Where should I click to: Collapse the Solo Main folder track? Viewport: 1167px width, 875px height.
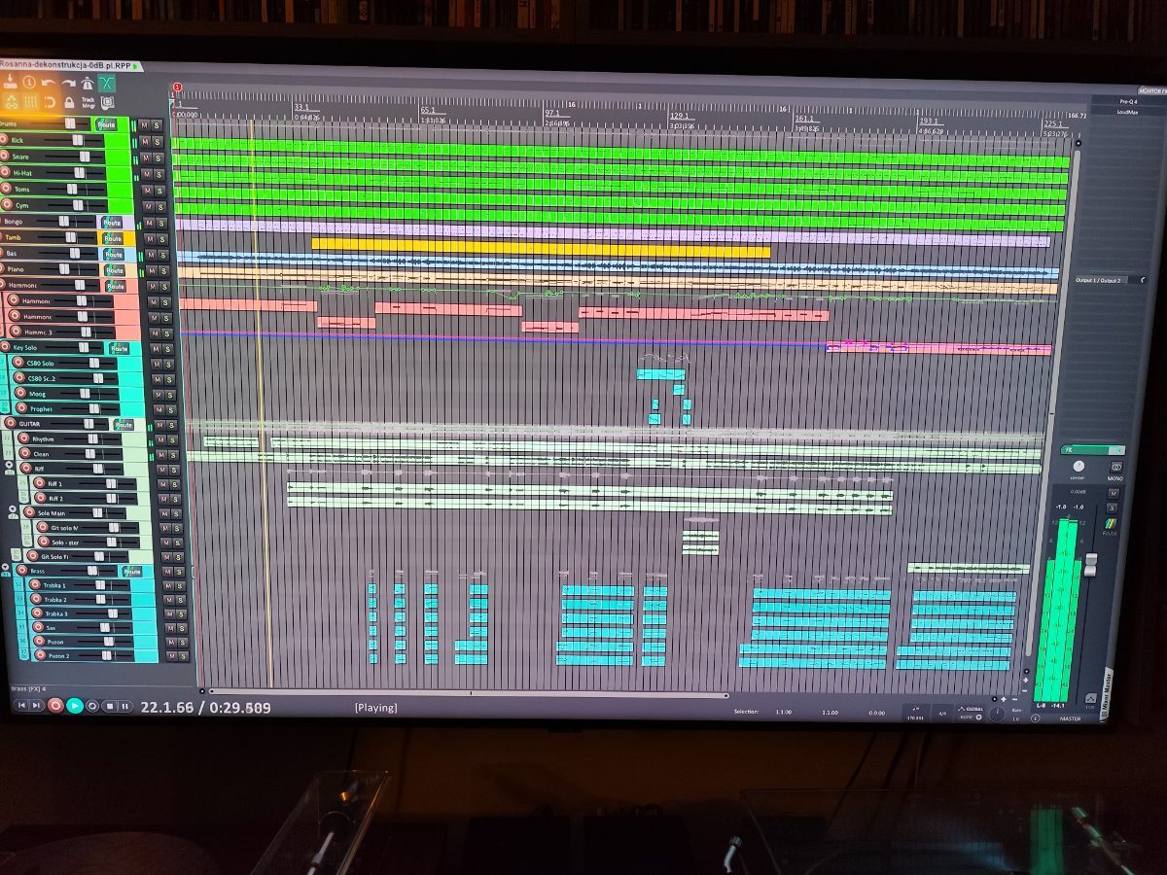(x=12, y=511)
